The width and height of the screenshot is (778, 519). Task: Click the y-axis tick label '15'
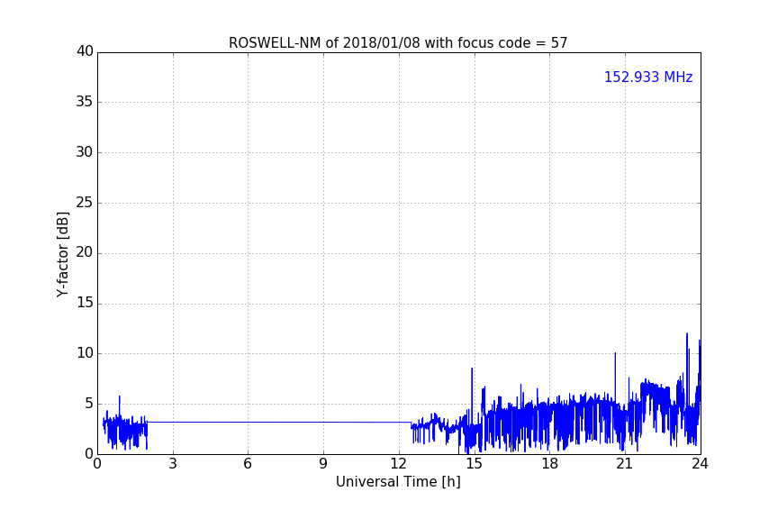coord(85,303)
